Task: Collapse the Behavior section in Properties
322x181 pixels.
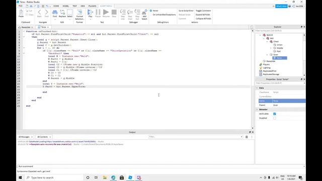Action: tap(257, 110)
